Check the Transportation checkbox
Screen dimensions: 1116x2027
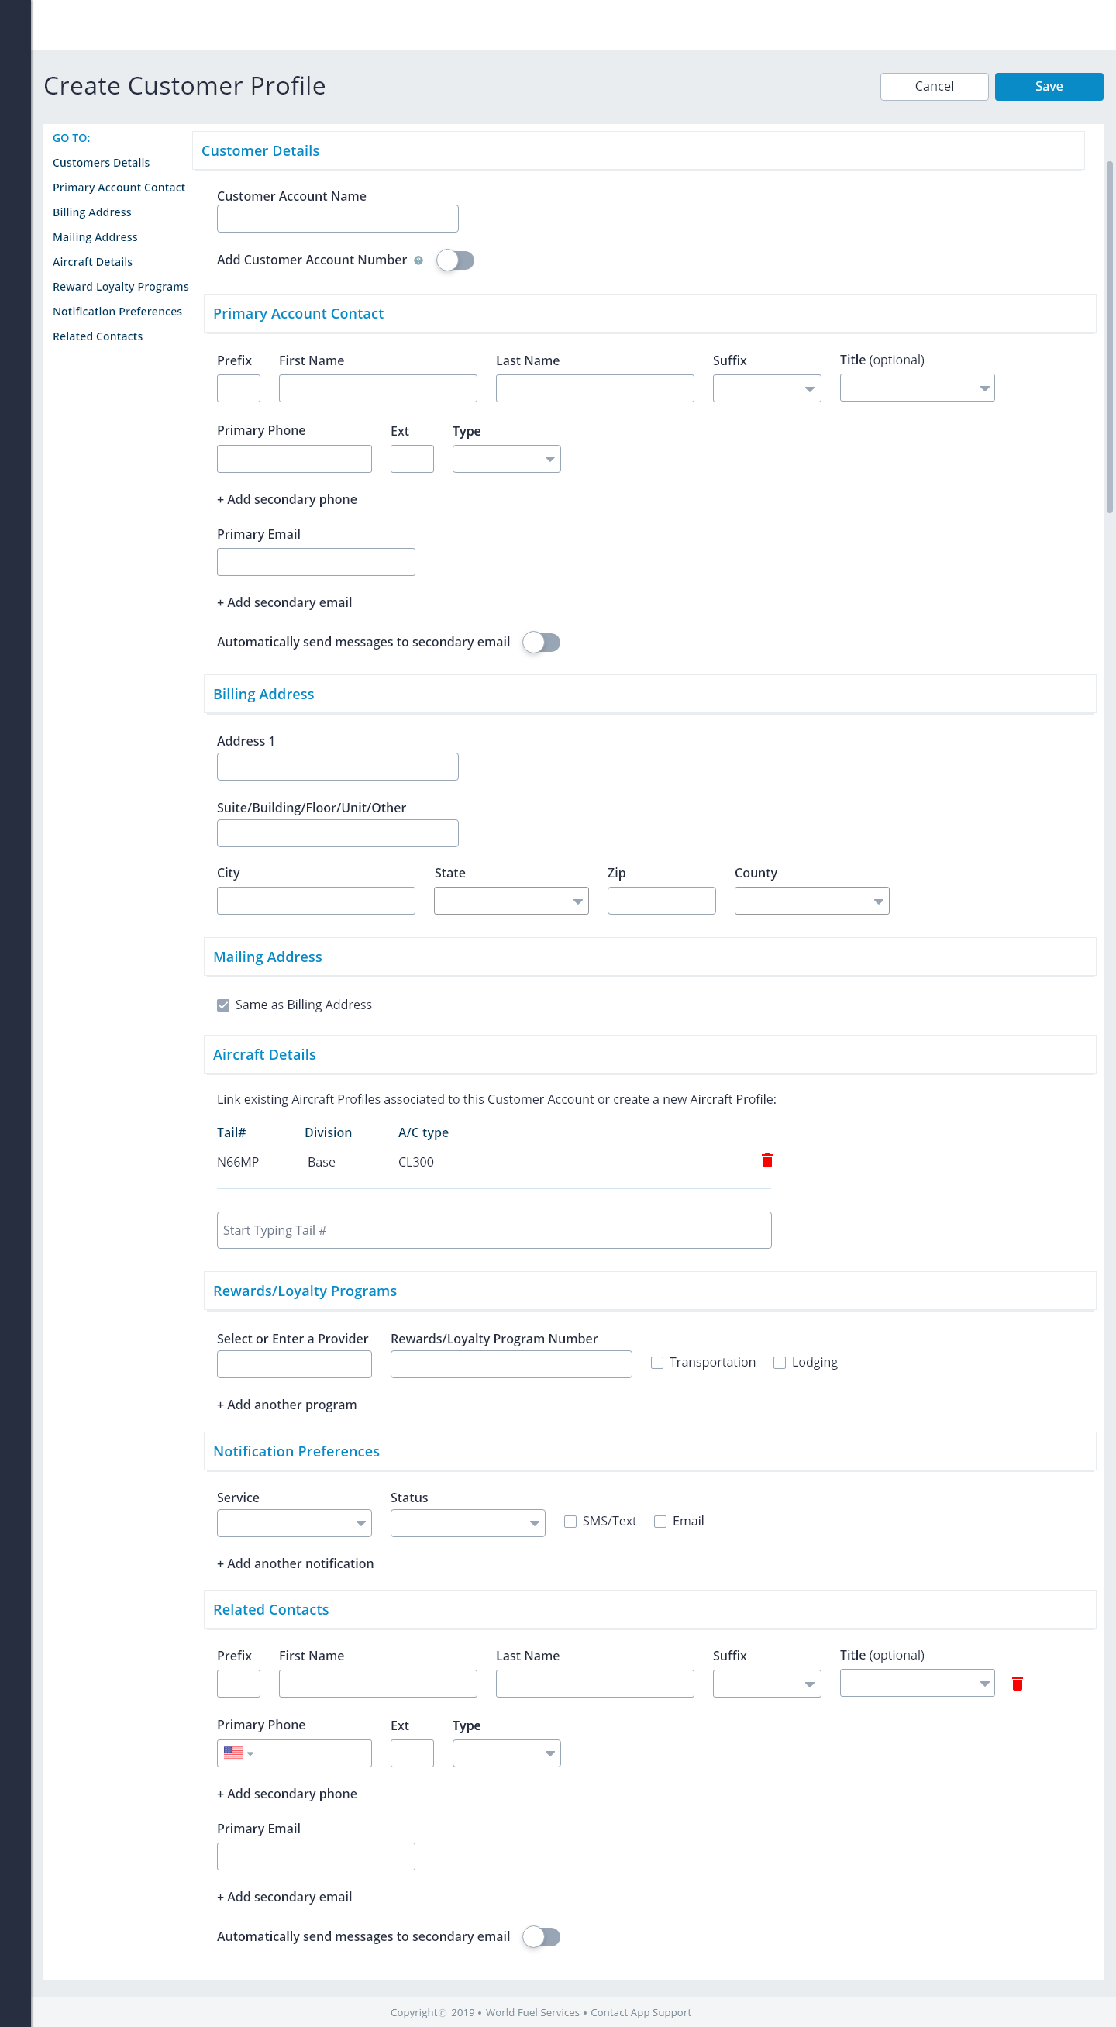657,1362
